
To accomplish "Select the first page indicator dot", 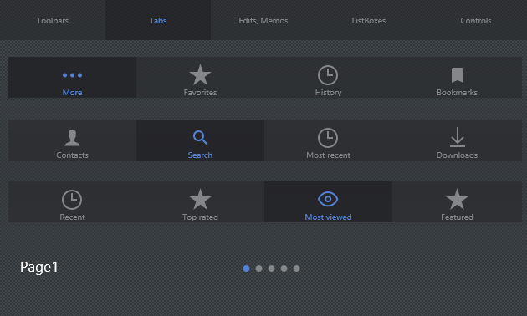I will (x=247, y=268).
